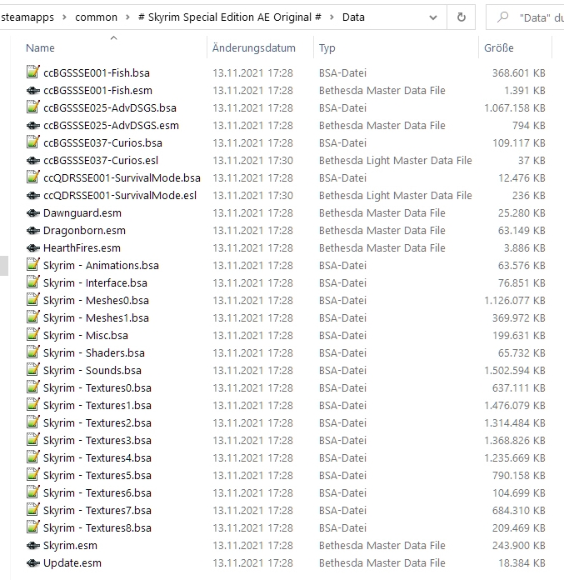Expand the chevron before Data in path
564x580 pixels.
(x=332, y=17)
